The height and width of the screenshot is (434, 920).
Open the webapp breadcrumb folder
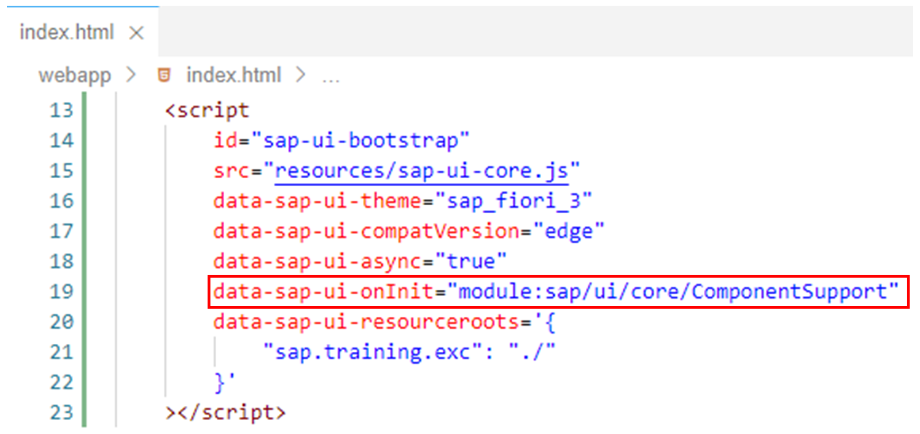[x=75, y=75]
